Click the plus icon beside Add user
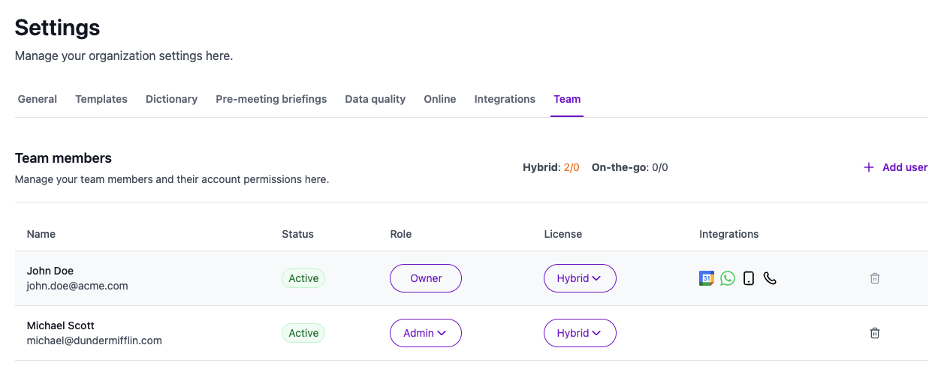Image resolution: width=947 pixels, height=381 pixels. [869, 167]
